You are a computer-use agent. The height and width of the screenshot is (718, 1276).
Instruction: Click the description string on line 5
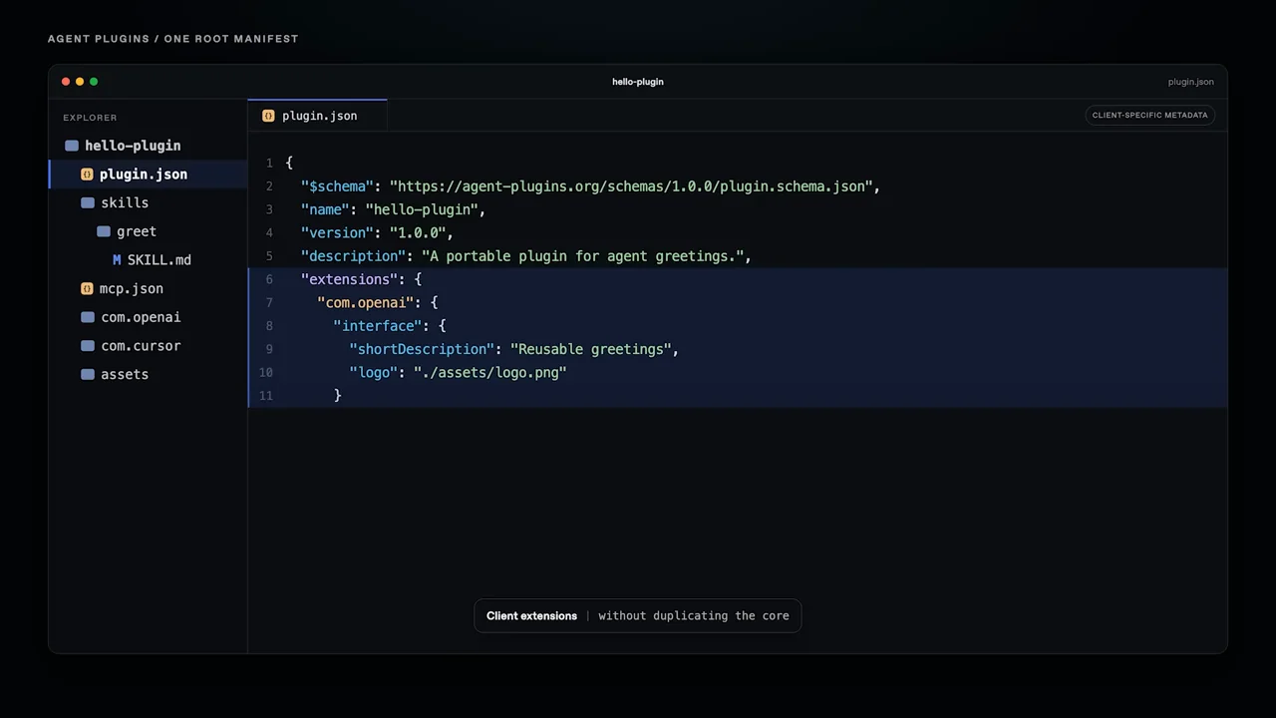[x=582, y=256]
